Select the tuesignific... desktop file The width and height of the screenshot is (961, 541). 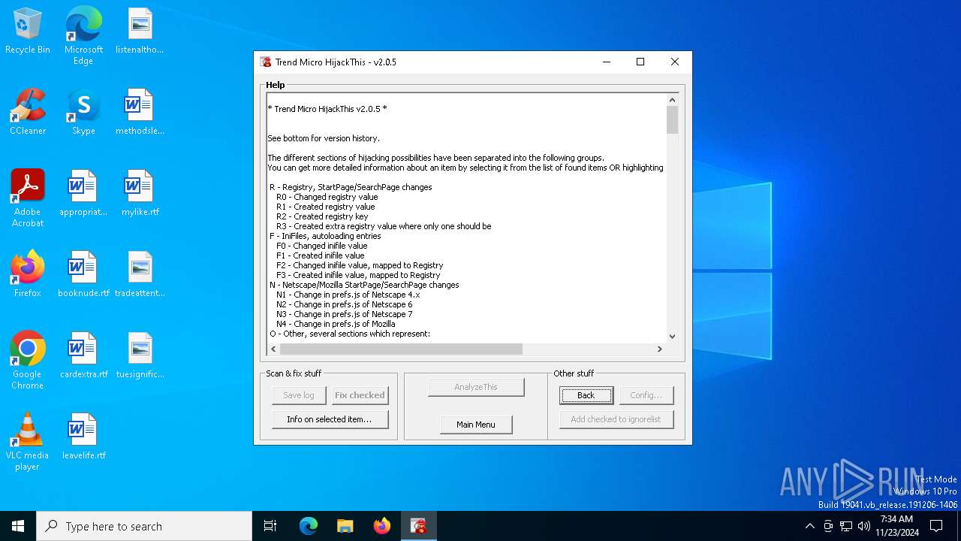[140, 356]
